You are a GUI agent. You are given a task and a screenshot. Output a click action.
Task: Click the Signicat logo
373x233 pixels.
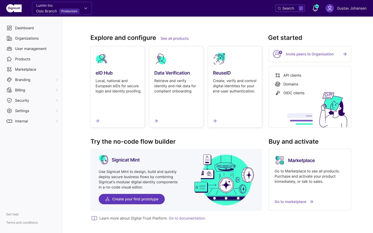click(x=14, y=8)
